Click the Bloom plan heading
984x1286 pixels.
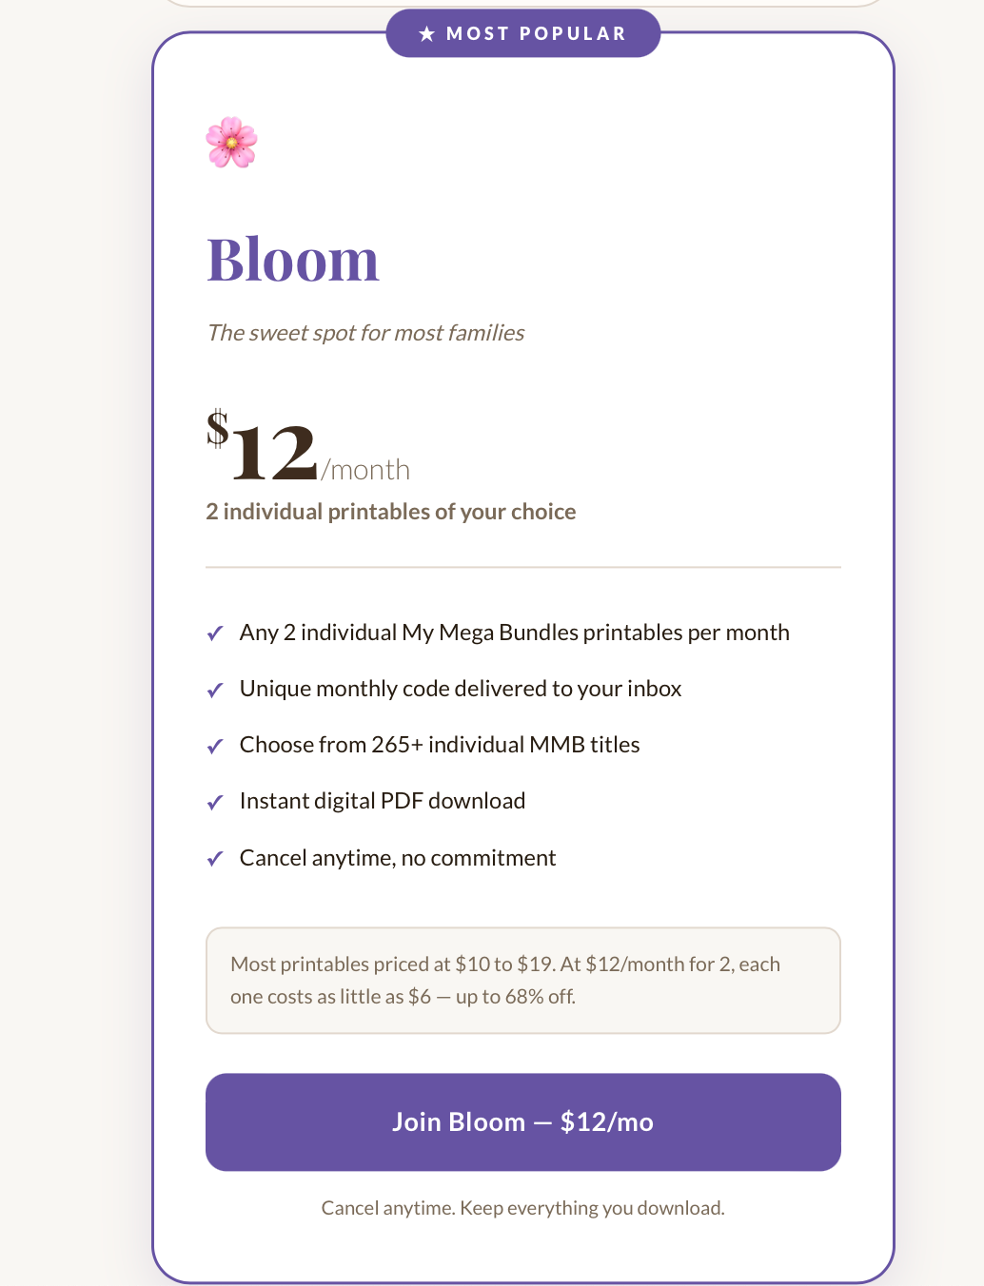[x=293, y=258]
